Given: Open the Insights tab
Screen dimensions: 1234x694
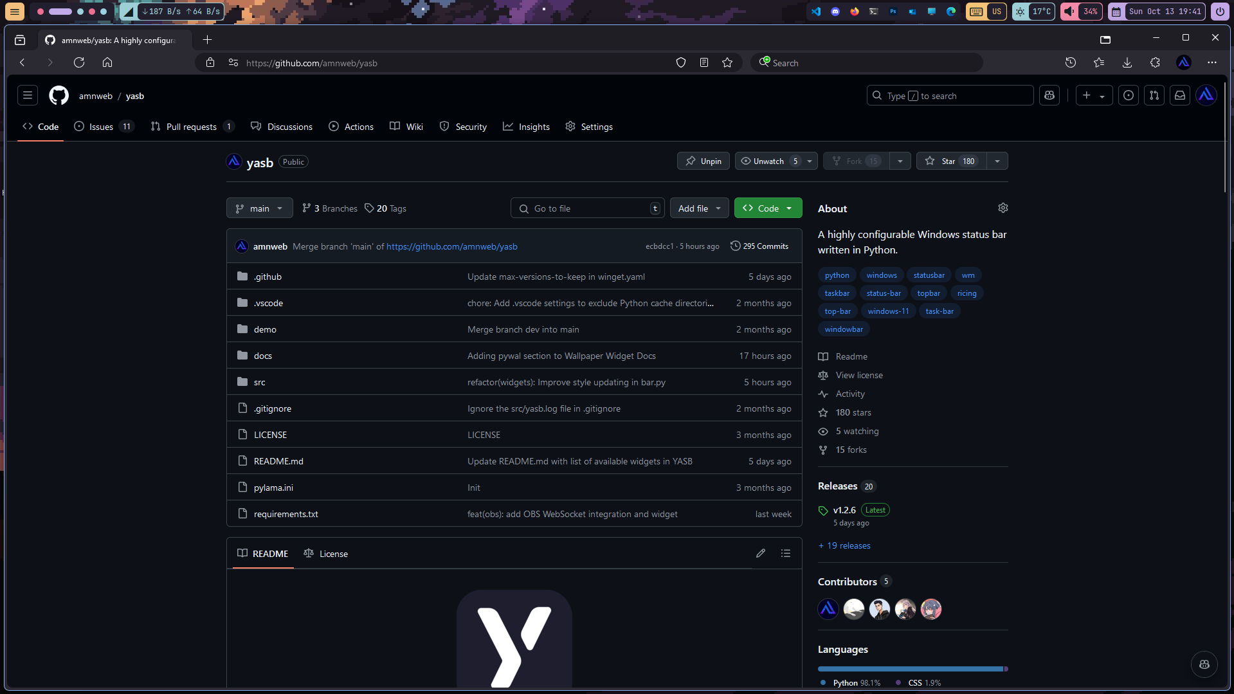Looking at the screenshot, I should [x=527, y=127].
